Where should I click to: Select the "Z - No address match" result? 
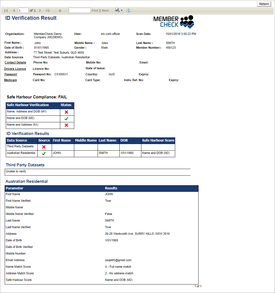119,273
